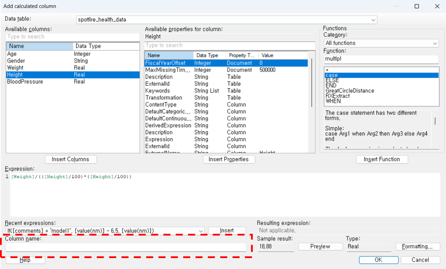The height and width of the screenshot is (269, 446).
Task: Select the * multiplication function
Action: (x=381, y=70)
